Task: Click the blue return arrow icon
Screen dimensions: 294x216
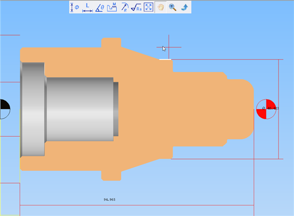Action: 184,7
